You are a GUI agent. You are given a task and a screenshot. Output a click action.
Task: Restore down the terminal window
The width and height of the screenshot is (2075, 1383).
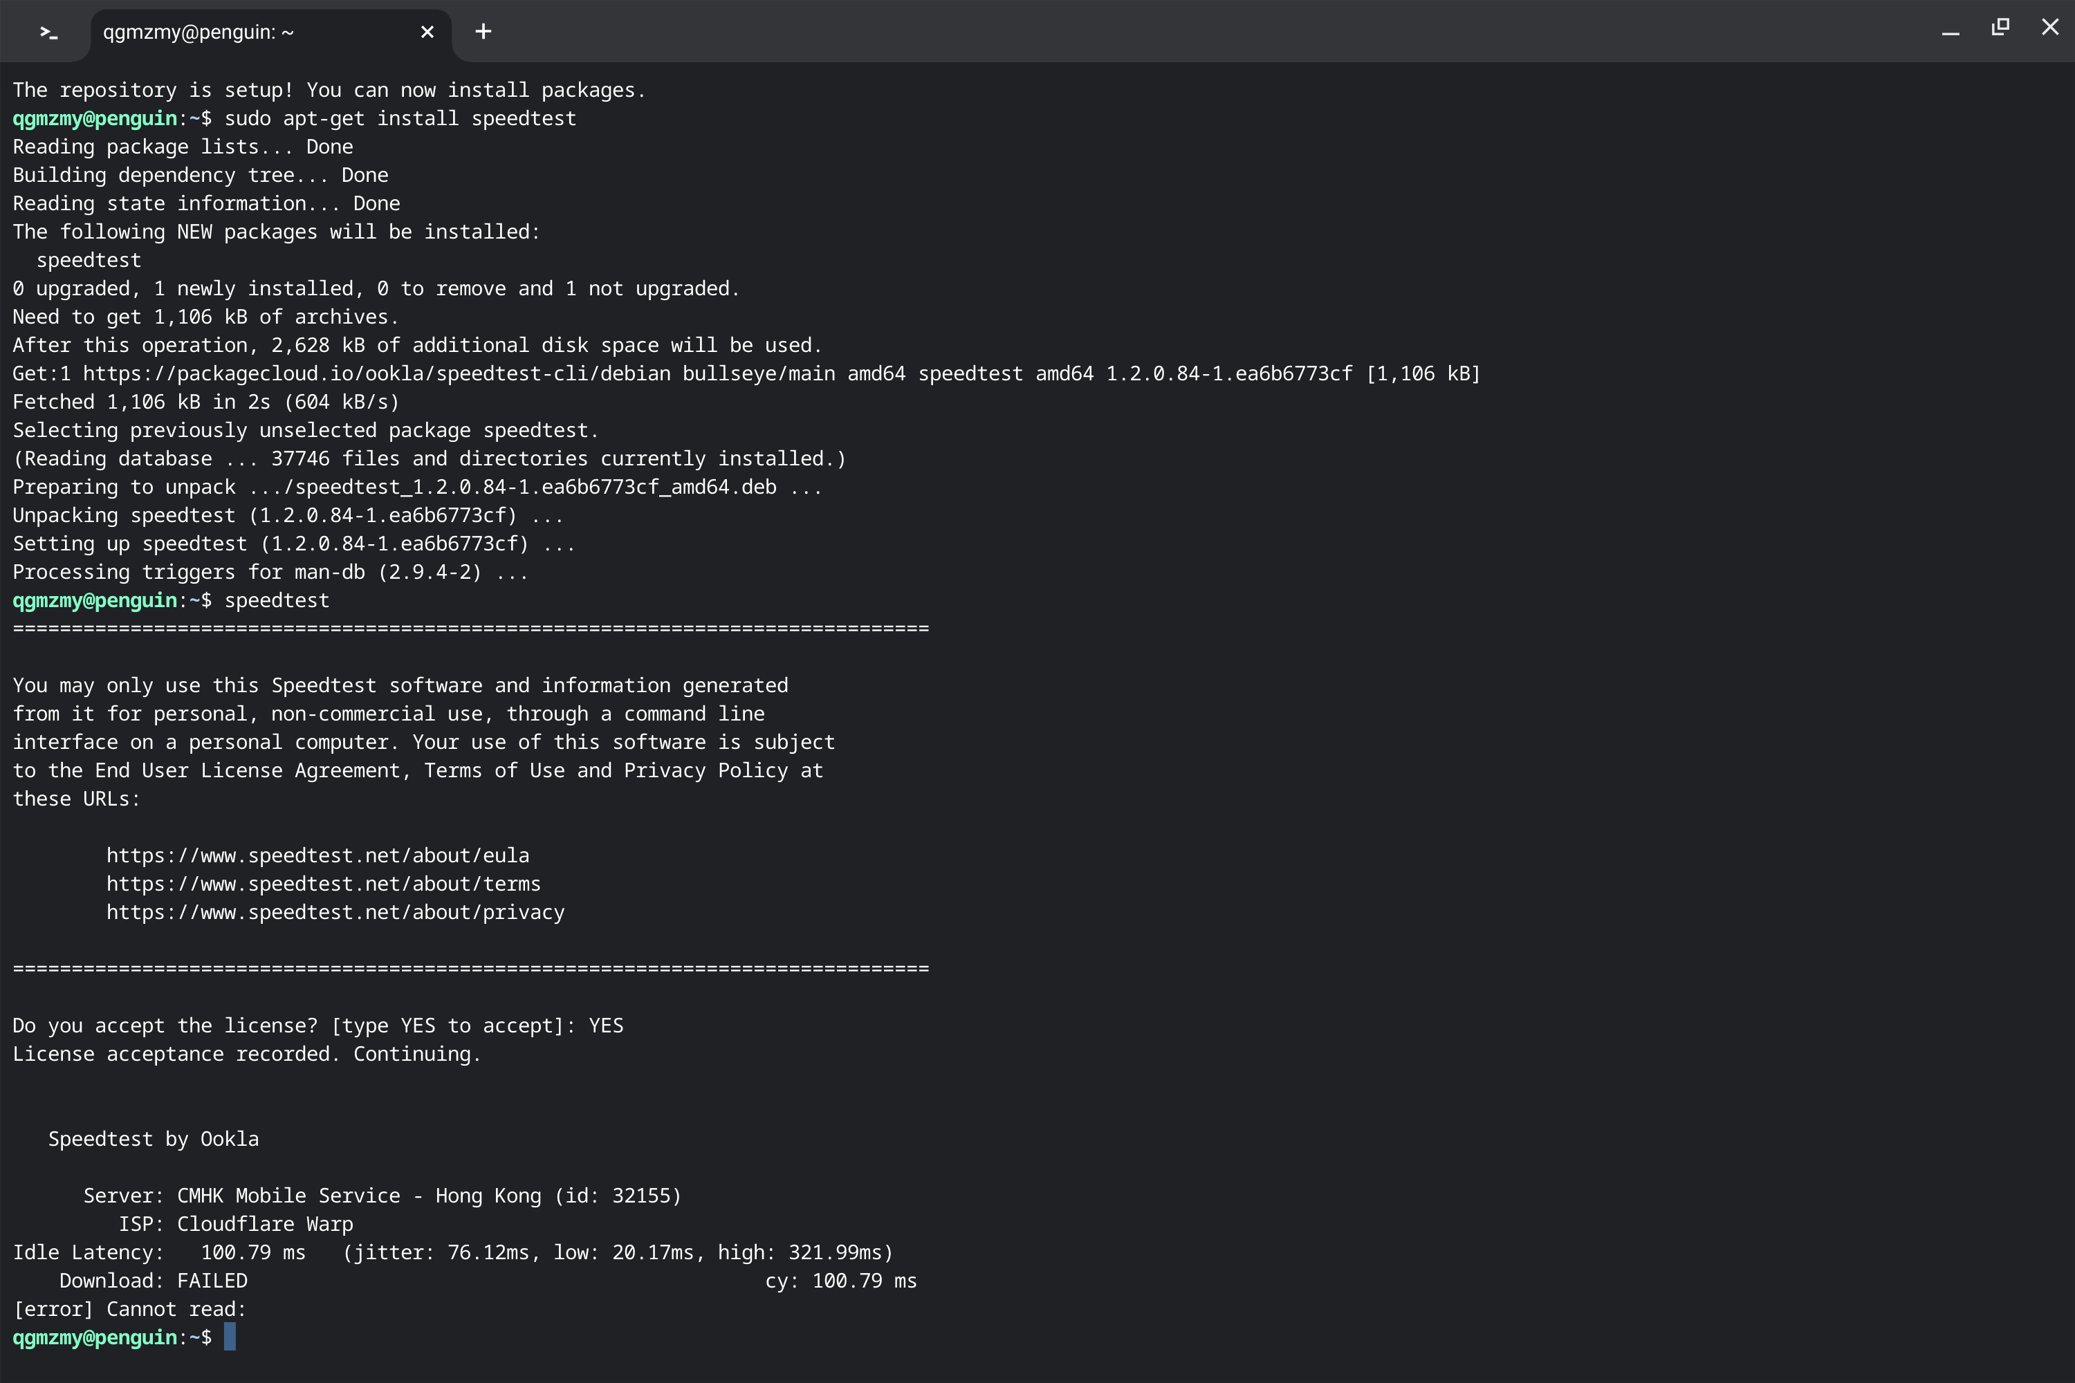point(2000,28)
